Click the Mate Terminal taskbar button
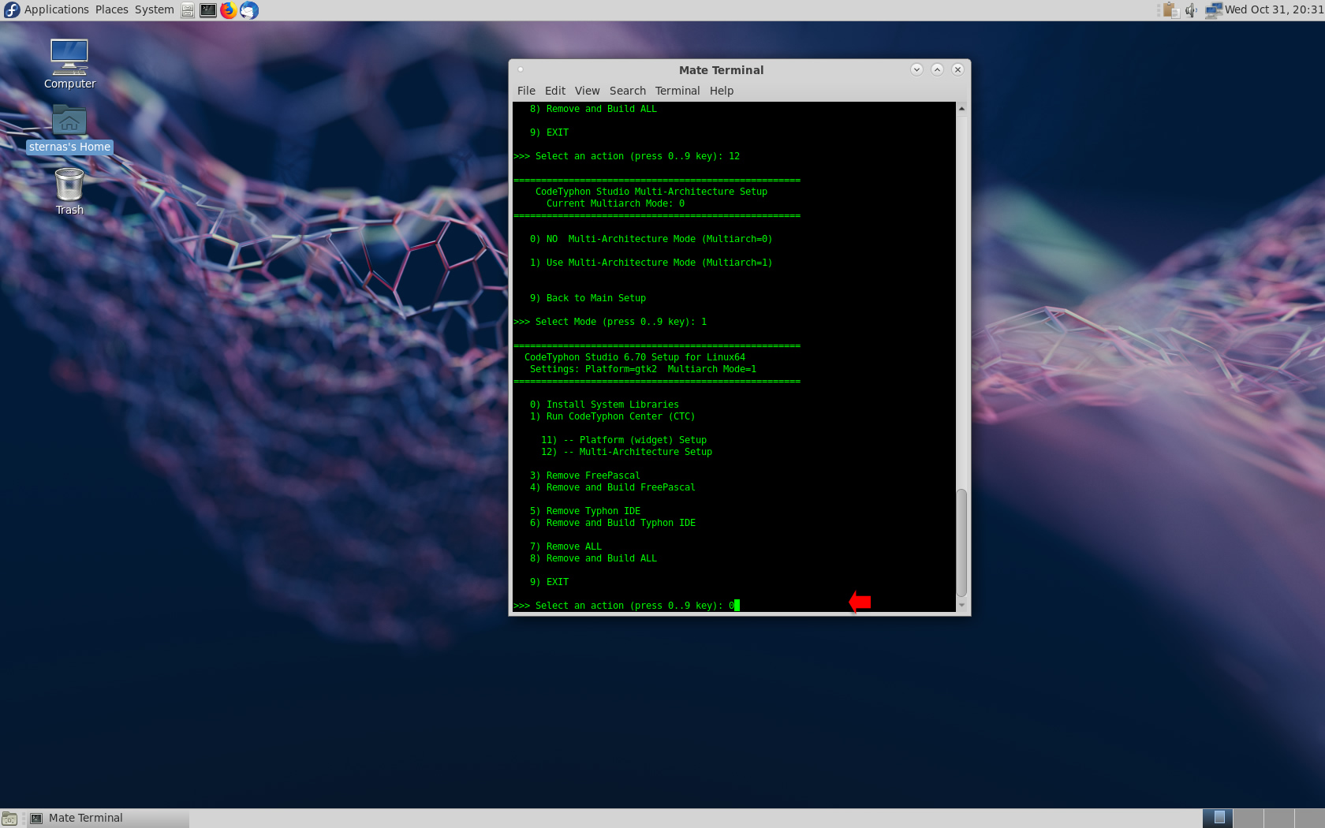The image size is (1325, 828). tap(108, 819)
